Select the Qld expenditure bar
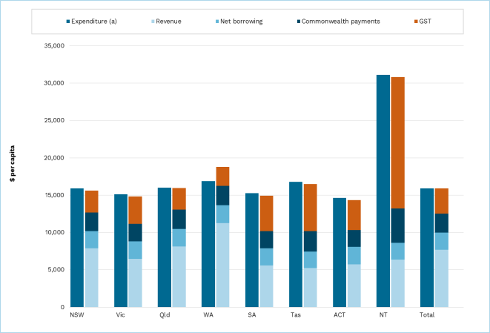 point(165,247)
